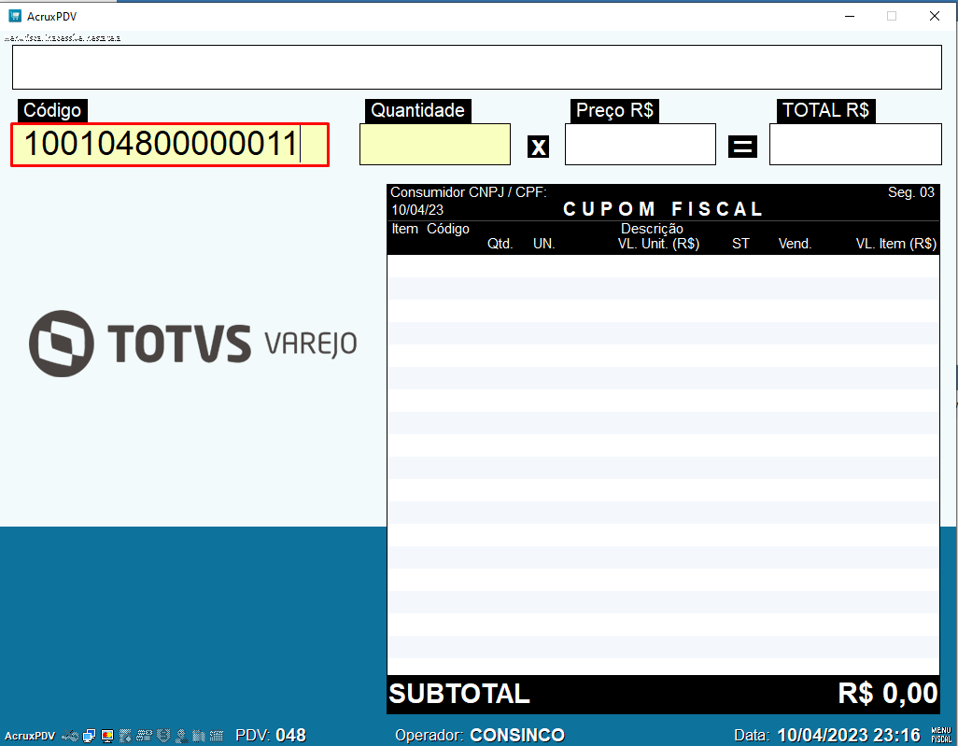Click the colored monitor status icon
Image resolution: width=958 pixels, height=746 pixels.
click(107, 736)
